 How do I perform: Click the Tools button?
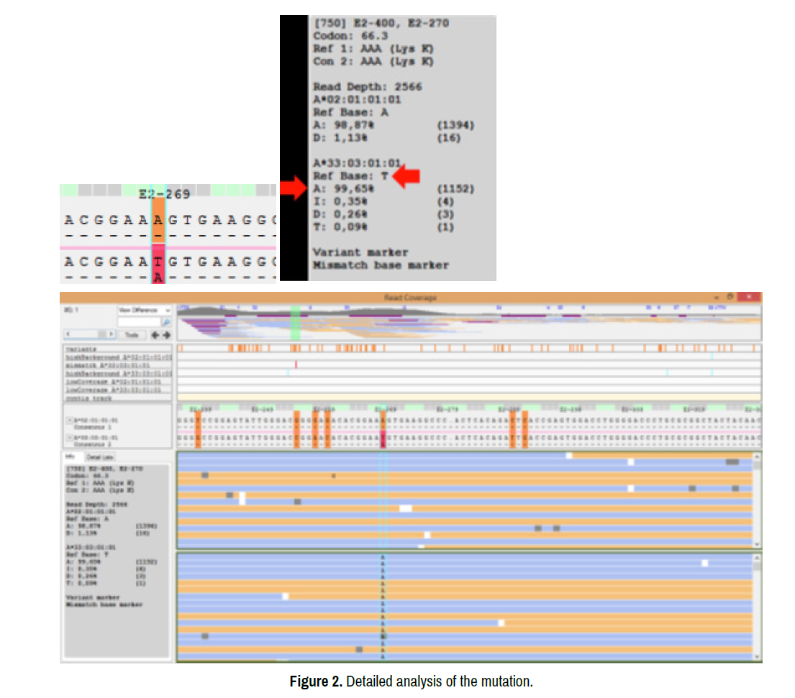pos(132,335)
